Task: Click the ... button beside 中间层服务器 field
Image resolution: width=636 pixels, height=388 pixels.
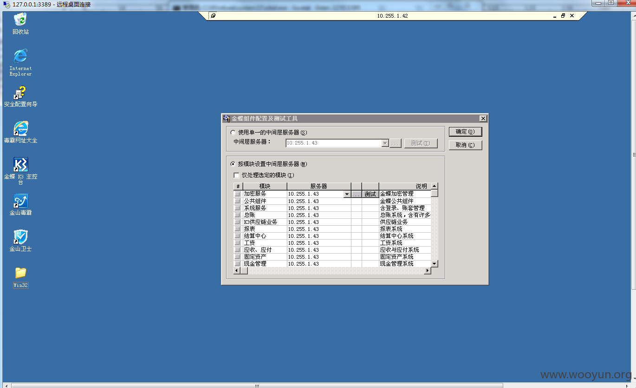Action: pos(395,143)
